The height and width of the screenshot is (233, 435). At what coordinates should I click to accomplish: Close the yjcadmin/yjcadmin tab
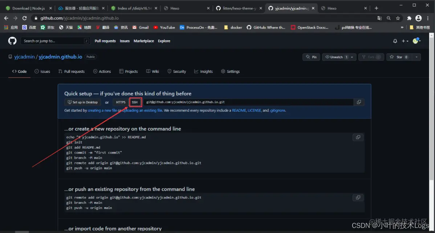(x=313, y=8)
